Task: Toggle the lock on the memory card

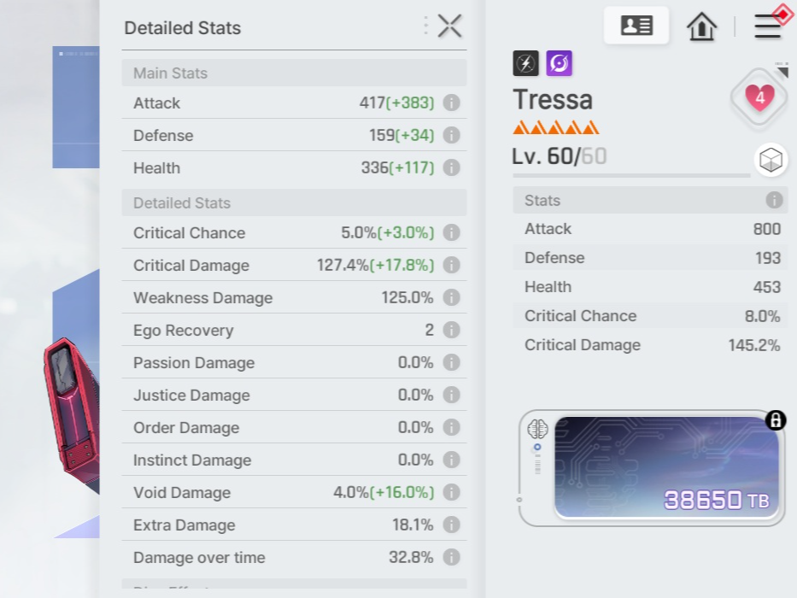Action: coord(776,420)
